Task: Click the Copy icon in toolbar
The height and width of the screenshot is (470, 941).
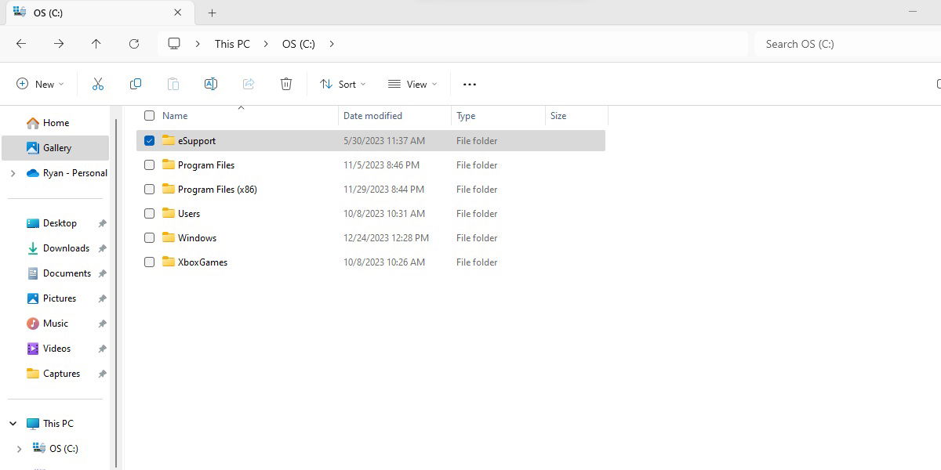Action: point(136,84)
